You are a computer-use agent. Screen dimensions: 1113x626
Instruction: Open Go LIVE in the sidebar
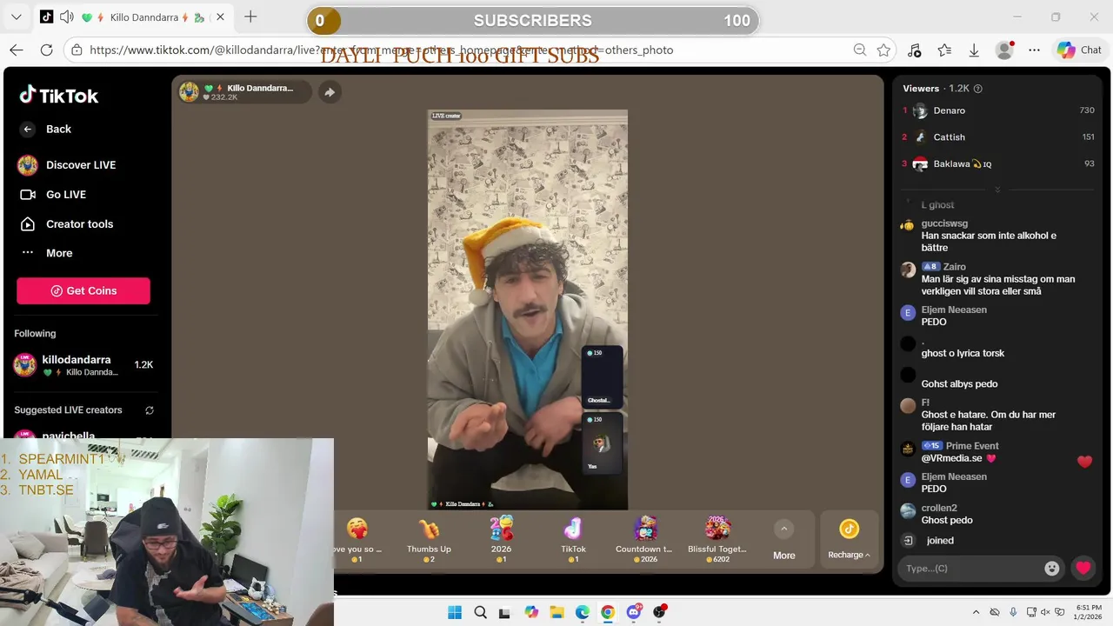point(53,195)
